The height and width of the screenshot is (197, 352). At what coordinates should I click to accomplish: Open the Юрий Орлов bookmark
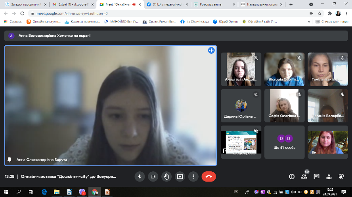coord(226,22)
